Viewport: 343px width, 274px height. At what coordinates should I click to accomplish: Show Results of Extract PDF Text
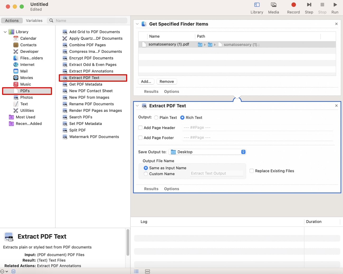pyautogui.click(x=151, y=189)
